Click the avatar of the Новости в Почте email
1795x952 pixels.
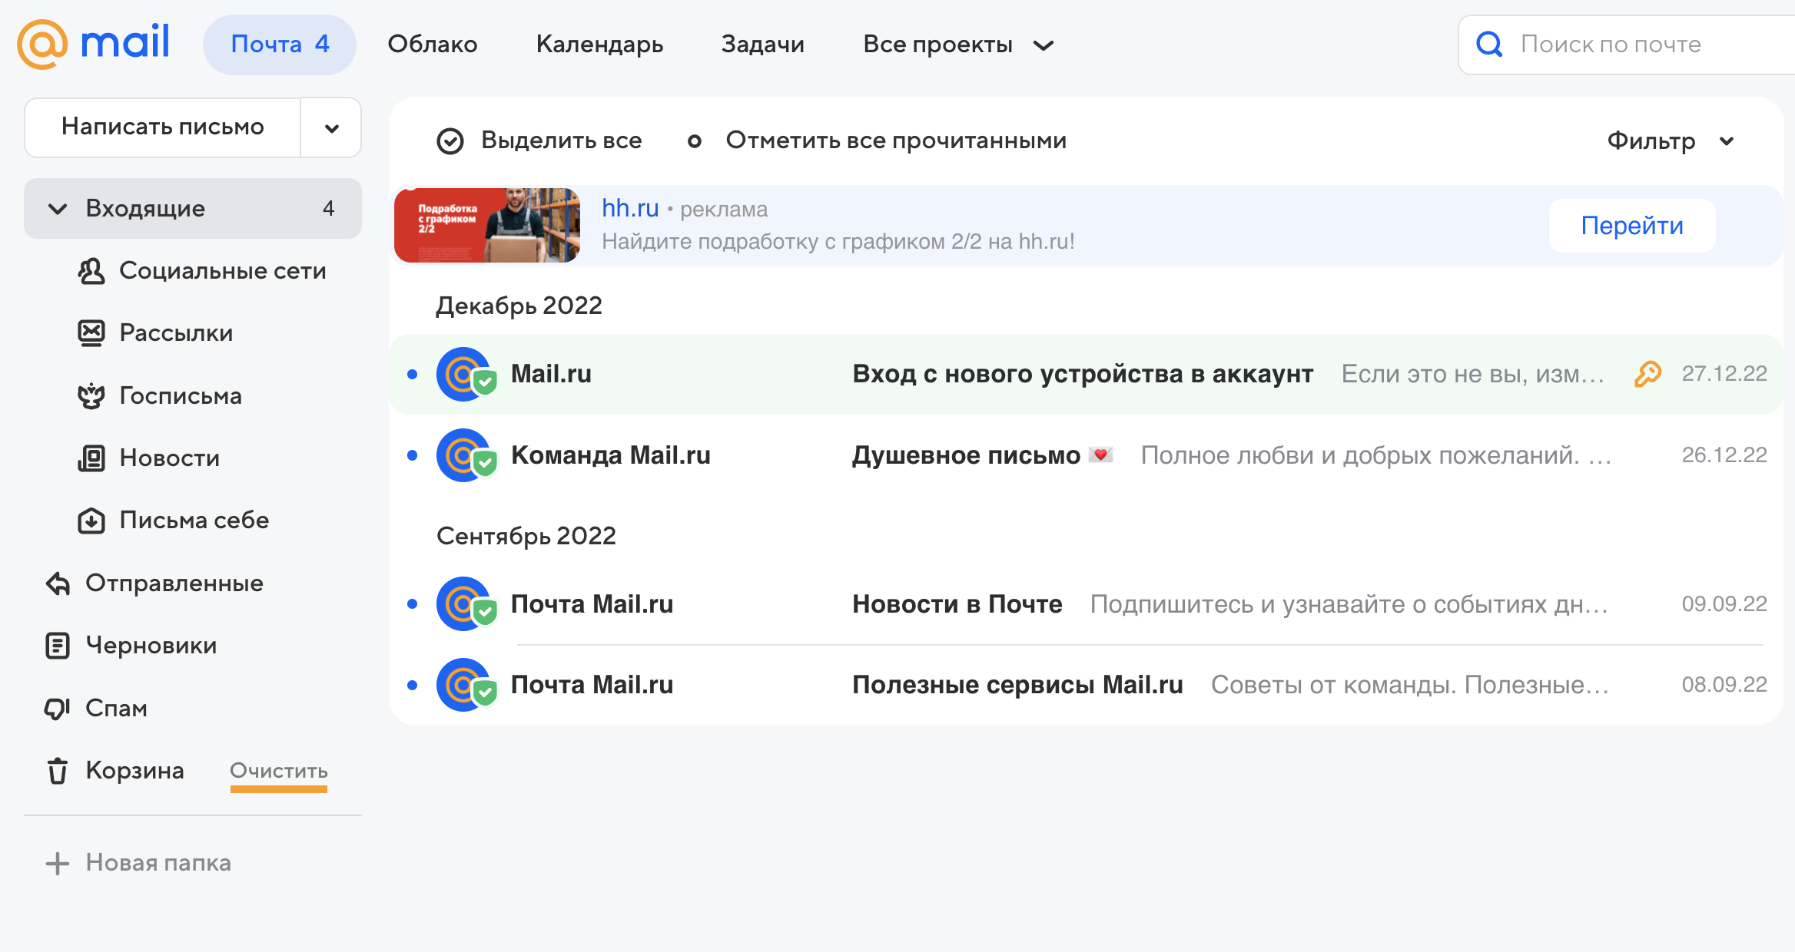[464, 604]
